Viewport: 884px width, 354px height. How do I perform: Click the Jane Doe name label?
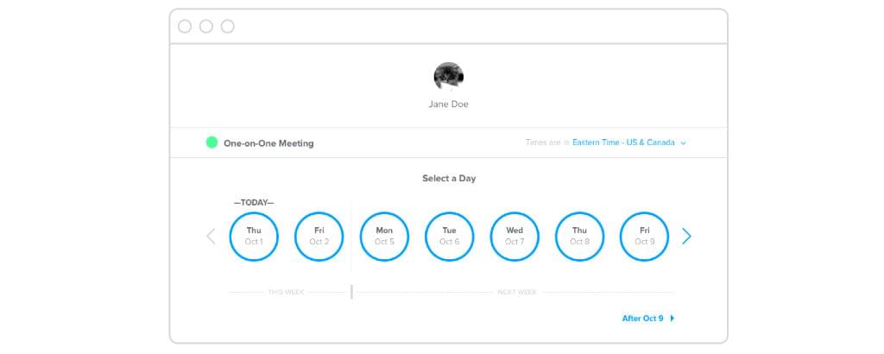pyautogui.click(x=448, y=104)
